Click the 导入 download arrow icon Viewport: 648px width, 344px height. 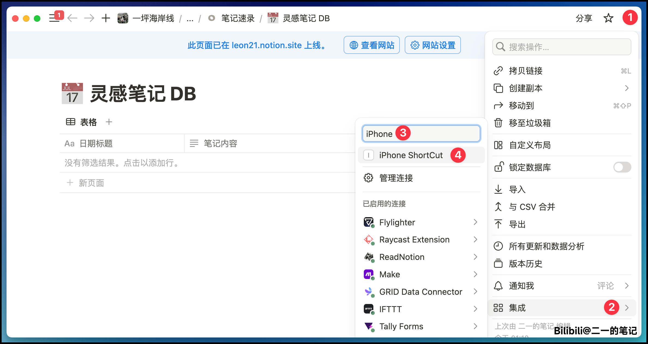[x=498, y=189]
